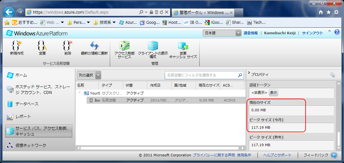This screenshot has width=344, height=163.
Task: Click the compatibility view icon in address bar
Action: click(x=156, y=12)
